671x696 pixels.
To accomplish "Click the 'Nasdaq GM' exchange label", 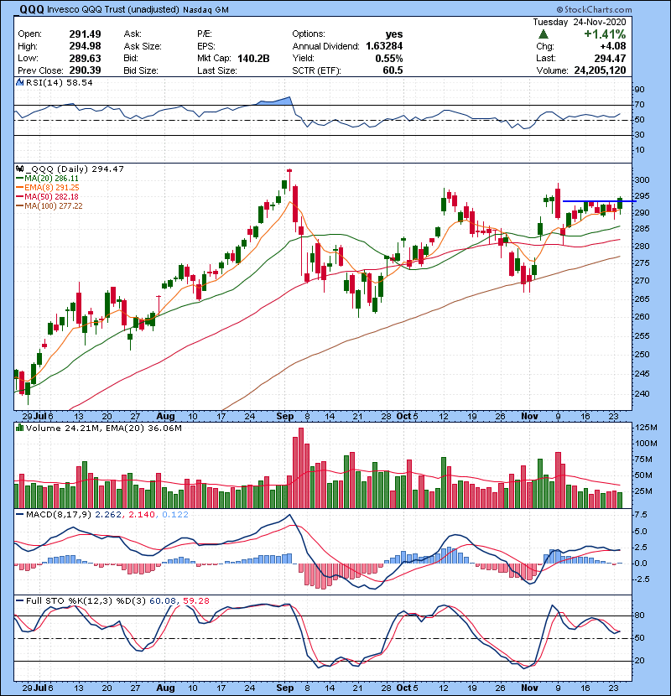I will pyautogui.click(x=205, y=10).
